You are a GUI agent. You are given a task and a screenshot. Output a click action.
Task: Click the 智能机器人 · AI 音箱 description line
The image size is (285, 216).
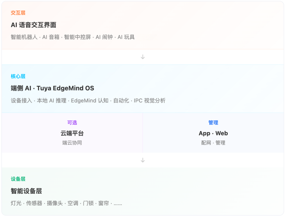coord(73,37)
